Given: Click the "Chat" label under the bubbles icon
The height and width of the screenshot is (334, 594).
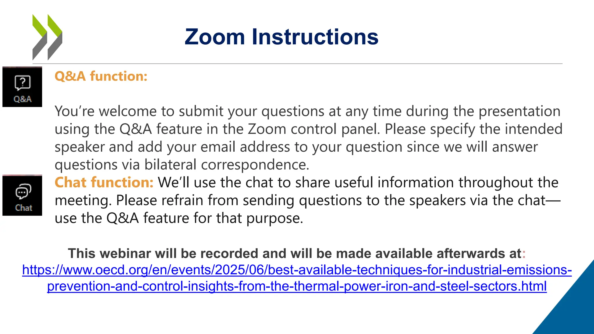Looking at the screenshot, I should (23, 208).
